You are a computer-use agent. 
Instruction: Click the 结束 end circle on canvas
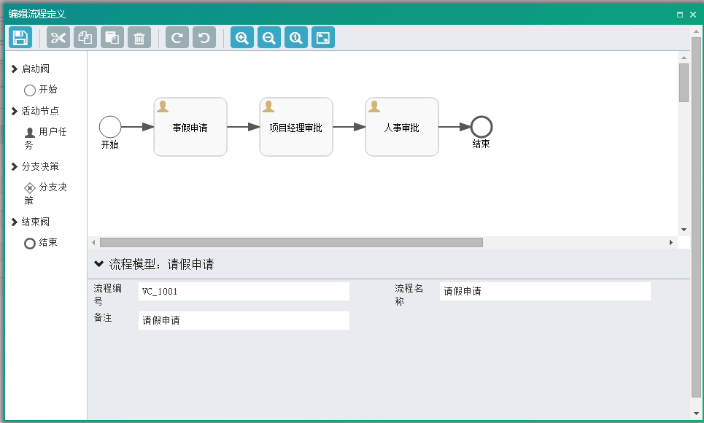point(481,127)
